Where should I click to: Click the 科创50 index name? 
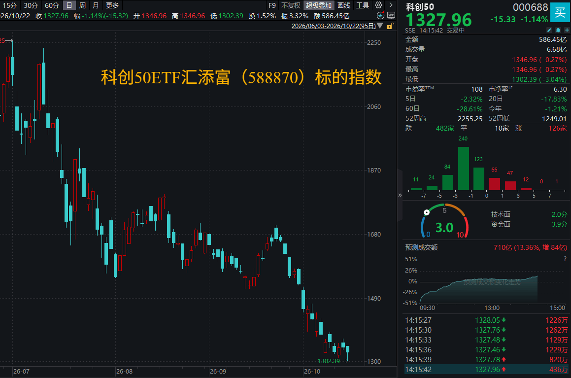click(420, 7)
